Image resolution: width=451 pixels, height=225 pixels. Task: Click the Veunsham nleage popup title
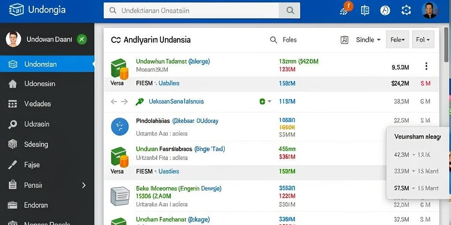click(418, 137)
